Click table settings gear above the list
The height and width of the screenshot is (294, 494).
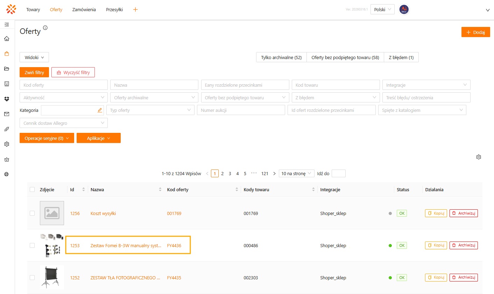[479, 157]
